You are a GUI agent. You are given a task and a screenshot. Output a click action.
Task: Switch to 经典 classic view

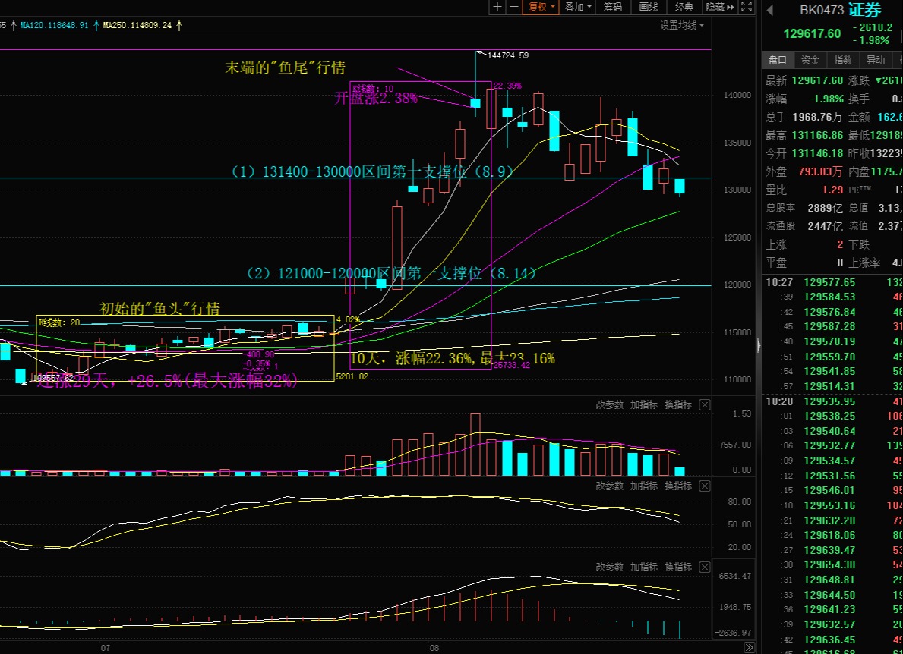pyautogui.click(x=684, y=7)
